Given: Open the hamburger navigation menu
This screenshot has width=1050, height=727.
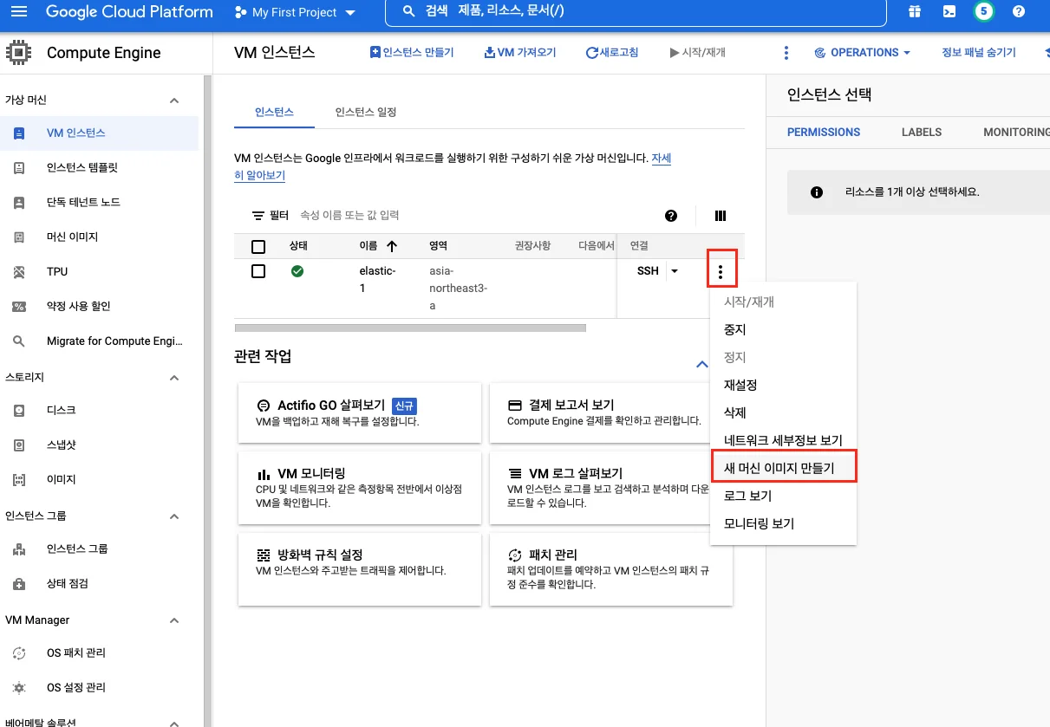Looking at the screenshot, I should tap(19, 12).
